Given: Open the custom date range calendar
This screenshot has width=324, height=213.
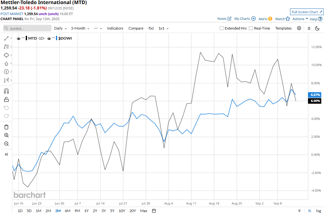Looking at the screenshot, I should click(154, 211).
